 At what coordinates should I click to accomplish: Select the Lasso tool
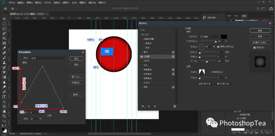point(4,28)
